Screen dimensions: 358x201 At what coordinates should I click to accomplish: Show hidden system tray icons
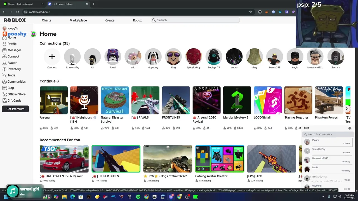(323, 197)
